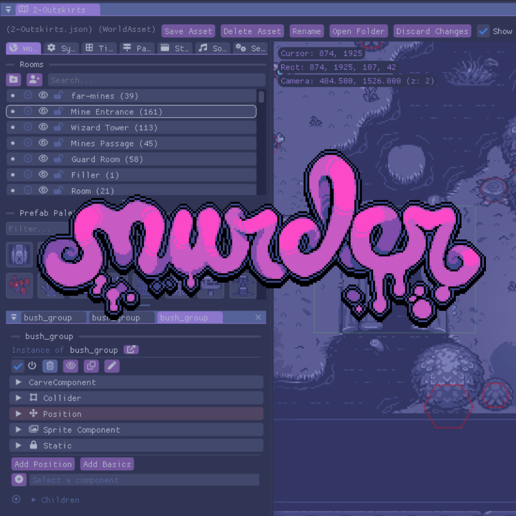Toggle the Show checkbox in top bar
Image resolution: width=516 pixels, height=516 pixels.
click(484, 31)
